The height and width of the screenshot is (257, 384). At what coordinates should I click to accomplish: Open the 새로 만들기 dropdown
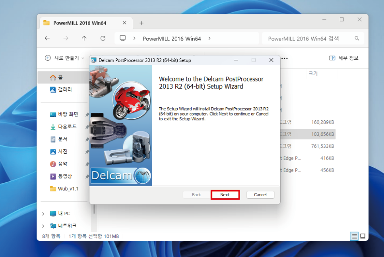[x=64, y=58]
